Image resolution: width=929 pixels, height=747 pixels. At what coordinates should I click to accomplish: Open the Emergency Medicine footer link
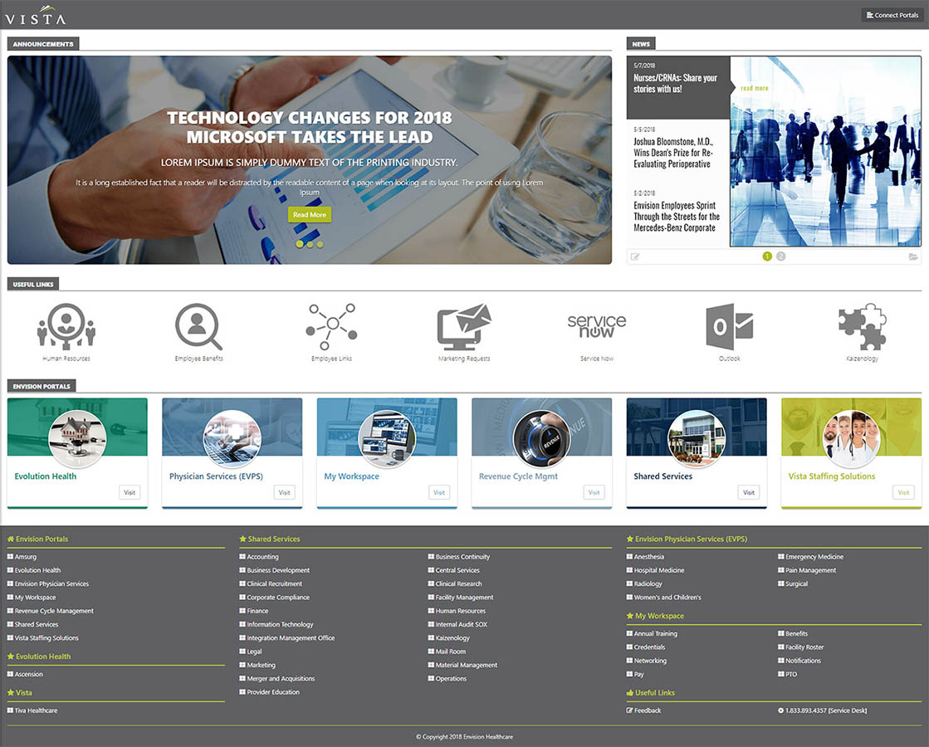click(x=814, y=557)
